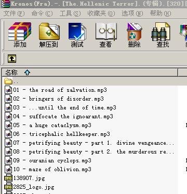The width and height of the screenshot is (187, 194).
Task: Open the 文件(F) menu
Action: [x=14, y=13]
